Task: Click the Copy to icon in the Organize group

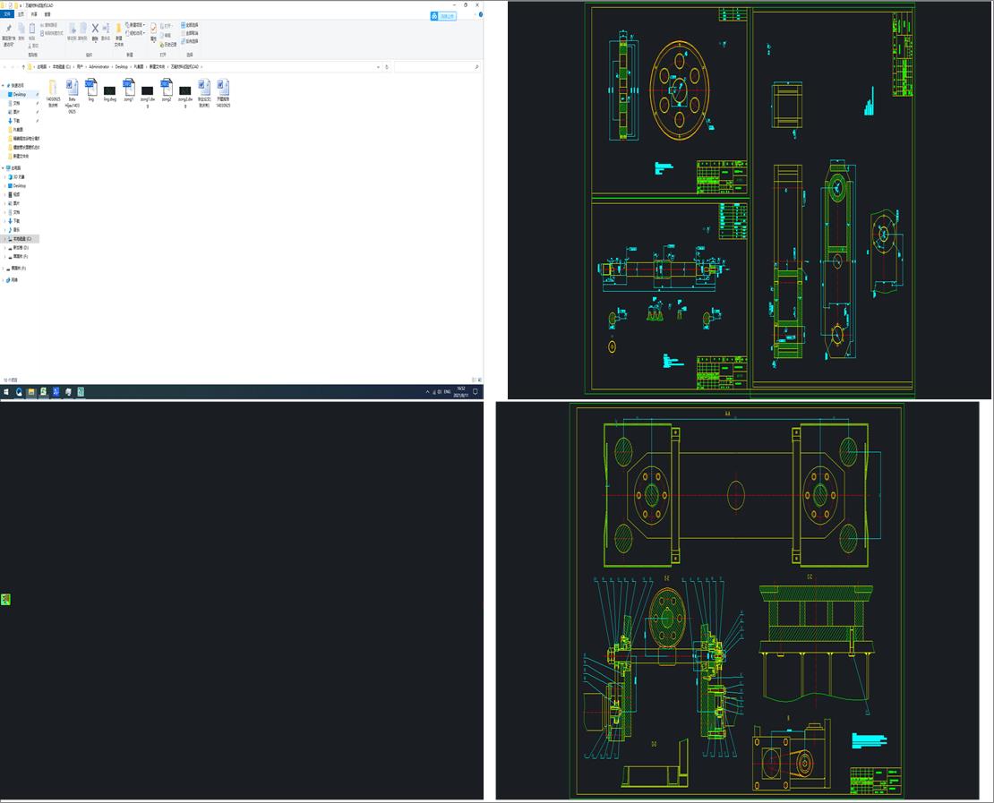Action: (82, 31)
